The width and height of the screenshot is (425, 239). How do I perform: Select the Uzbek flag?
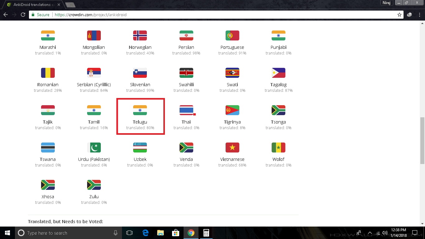140,148
